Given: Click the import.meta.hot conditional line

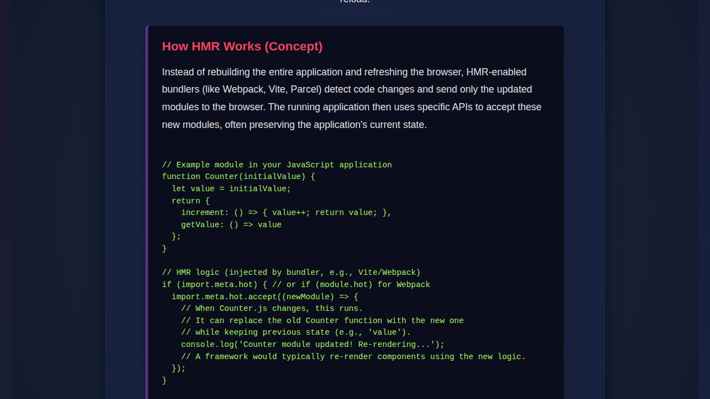Looking at the screenshot, I should [296, 284].
